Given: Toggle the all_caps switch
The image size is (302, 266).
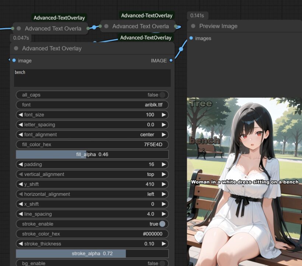Looking at the screenshot, I should (162, 95).
